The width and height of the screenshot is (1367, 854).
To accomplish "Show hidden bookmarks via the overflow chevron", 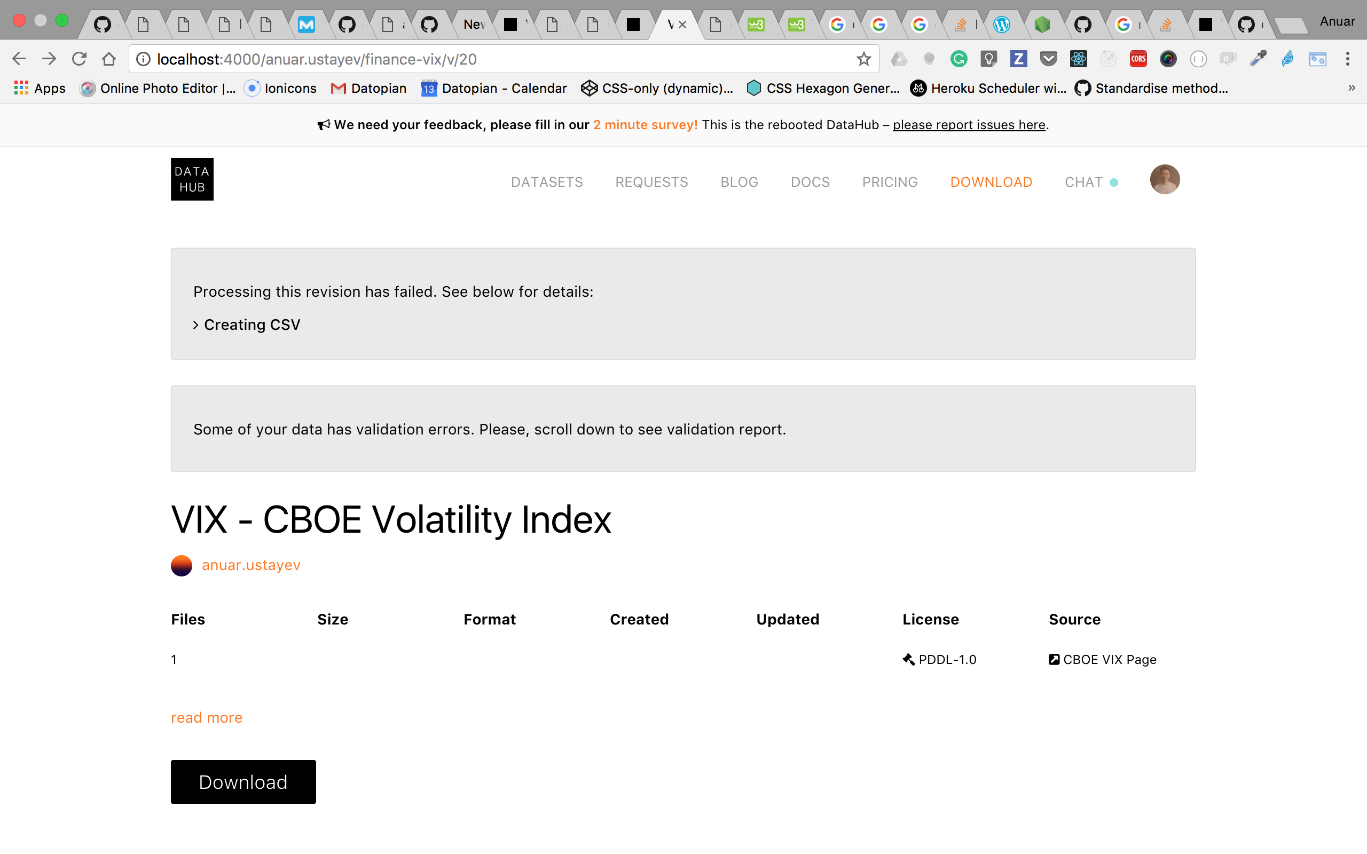I will (1351, 88).
